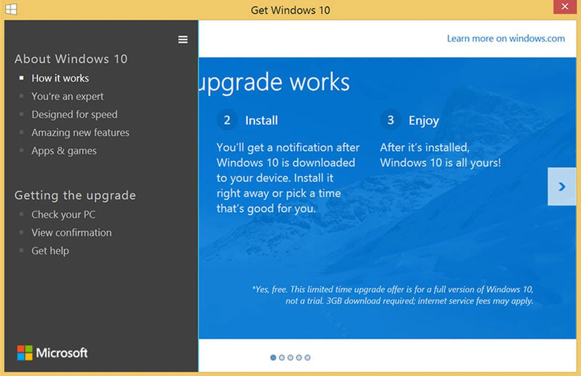This screenshot has height=376, width=581.
Task: Open Apps & games section
Action: coord(64,151)
